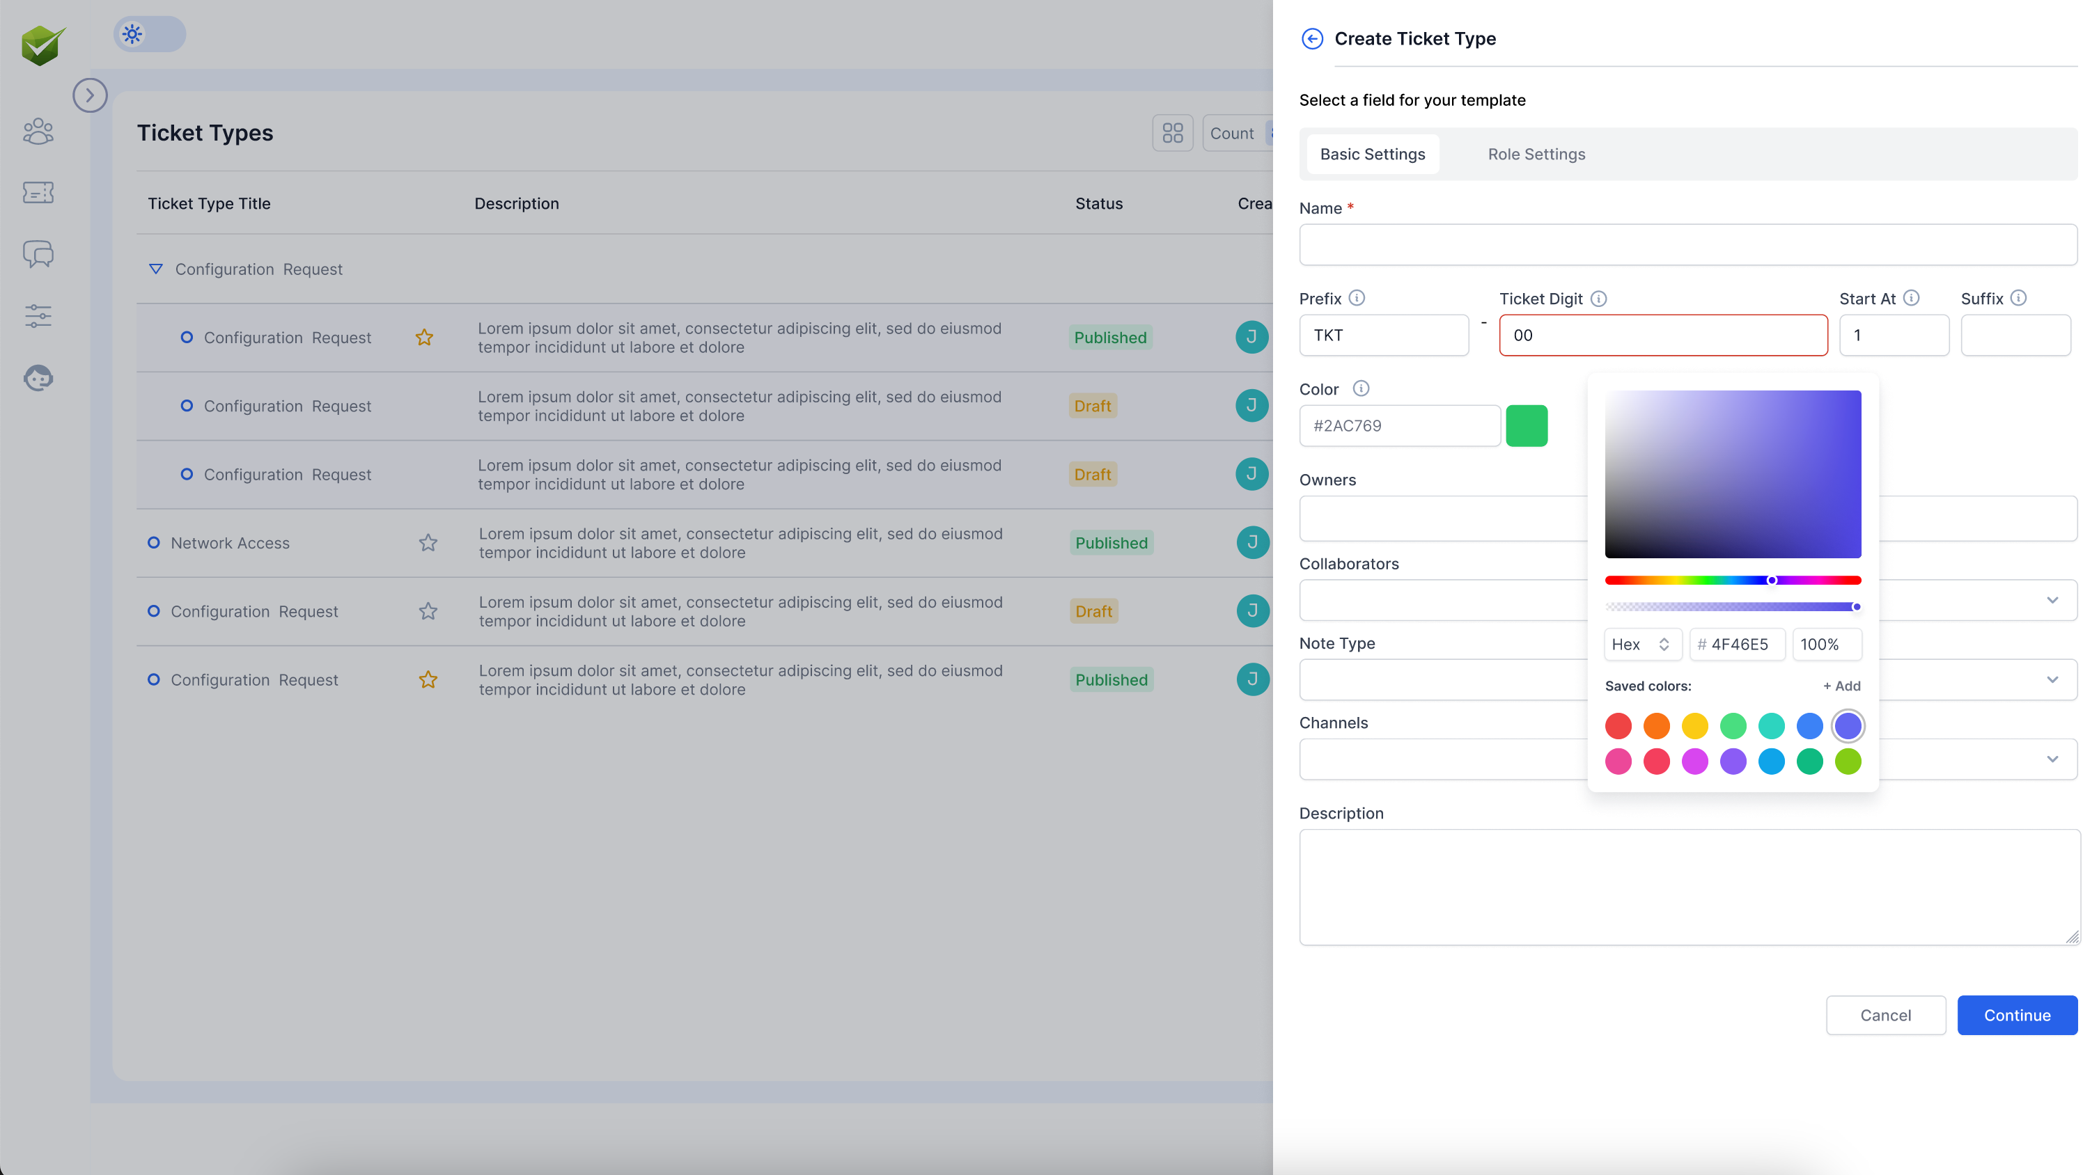2099x1175 pixels.
Task: Pick the indigo selected saved color
Action: 1848,725
